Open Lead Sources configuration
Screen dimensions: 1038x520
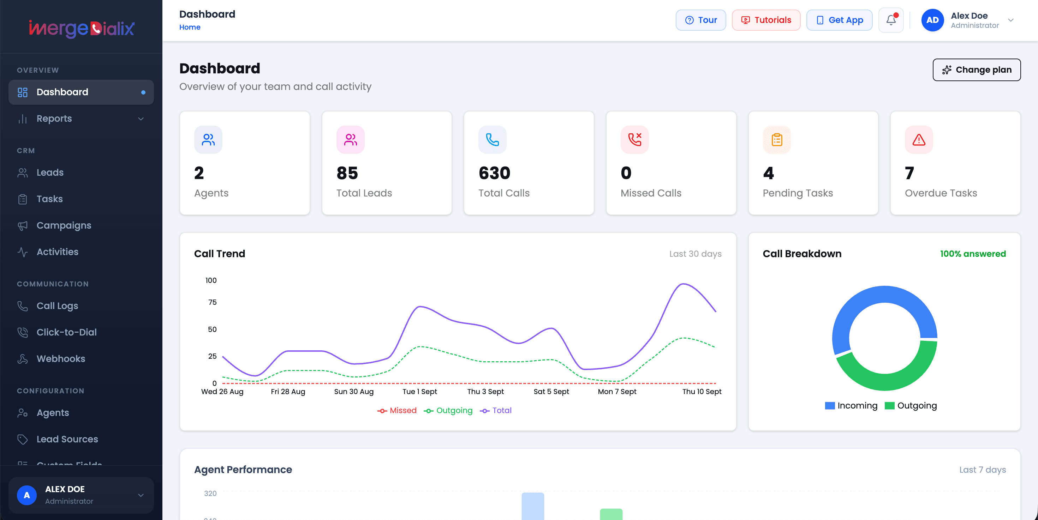81,439
